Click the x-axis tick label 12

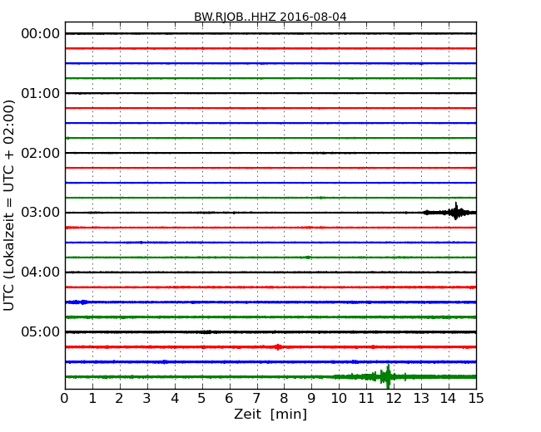[394, 399]
